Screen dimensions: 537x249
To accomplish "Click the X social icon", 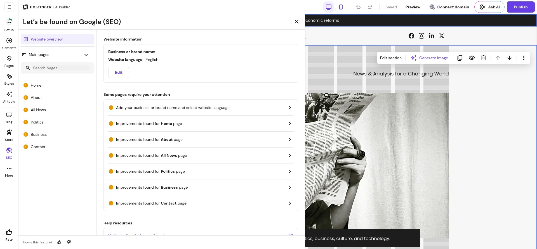I will point(442,36).
